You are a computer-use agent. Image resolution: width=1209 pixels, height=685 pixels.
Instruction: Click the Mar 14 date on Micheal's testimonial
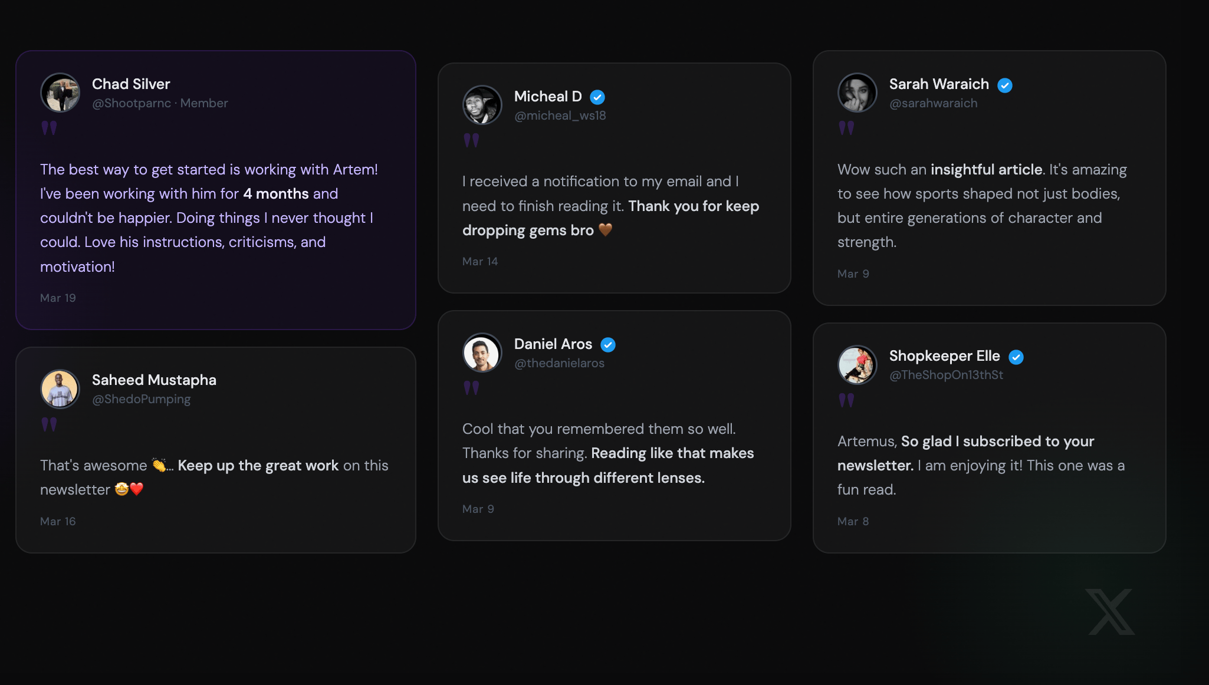click(x=480, y=261)
